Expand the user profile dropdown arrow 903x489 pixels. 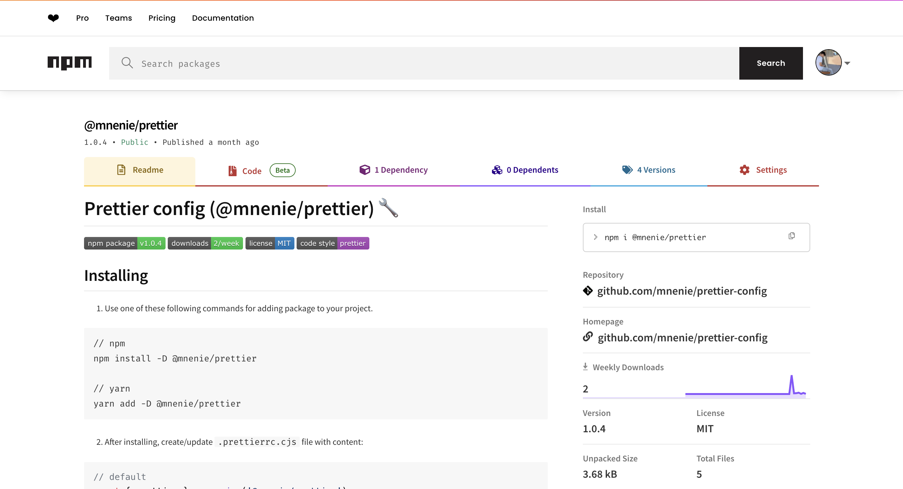point(847,63)
